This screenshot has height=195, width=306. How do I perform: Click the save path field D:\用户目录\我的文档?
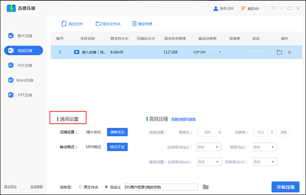tap(160, 187)
